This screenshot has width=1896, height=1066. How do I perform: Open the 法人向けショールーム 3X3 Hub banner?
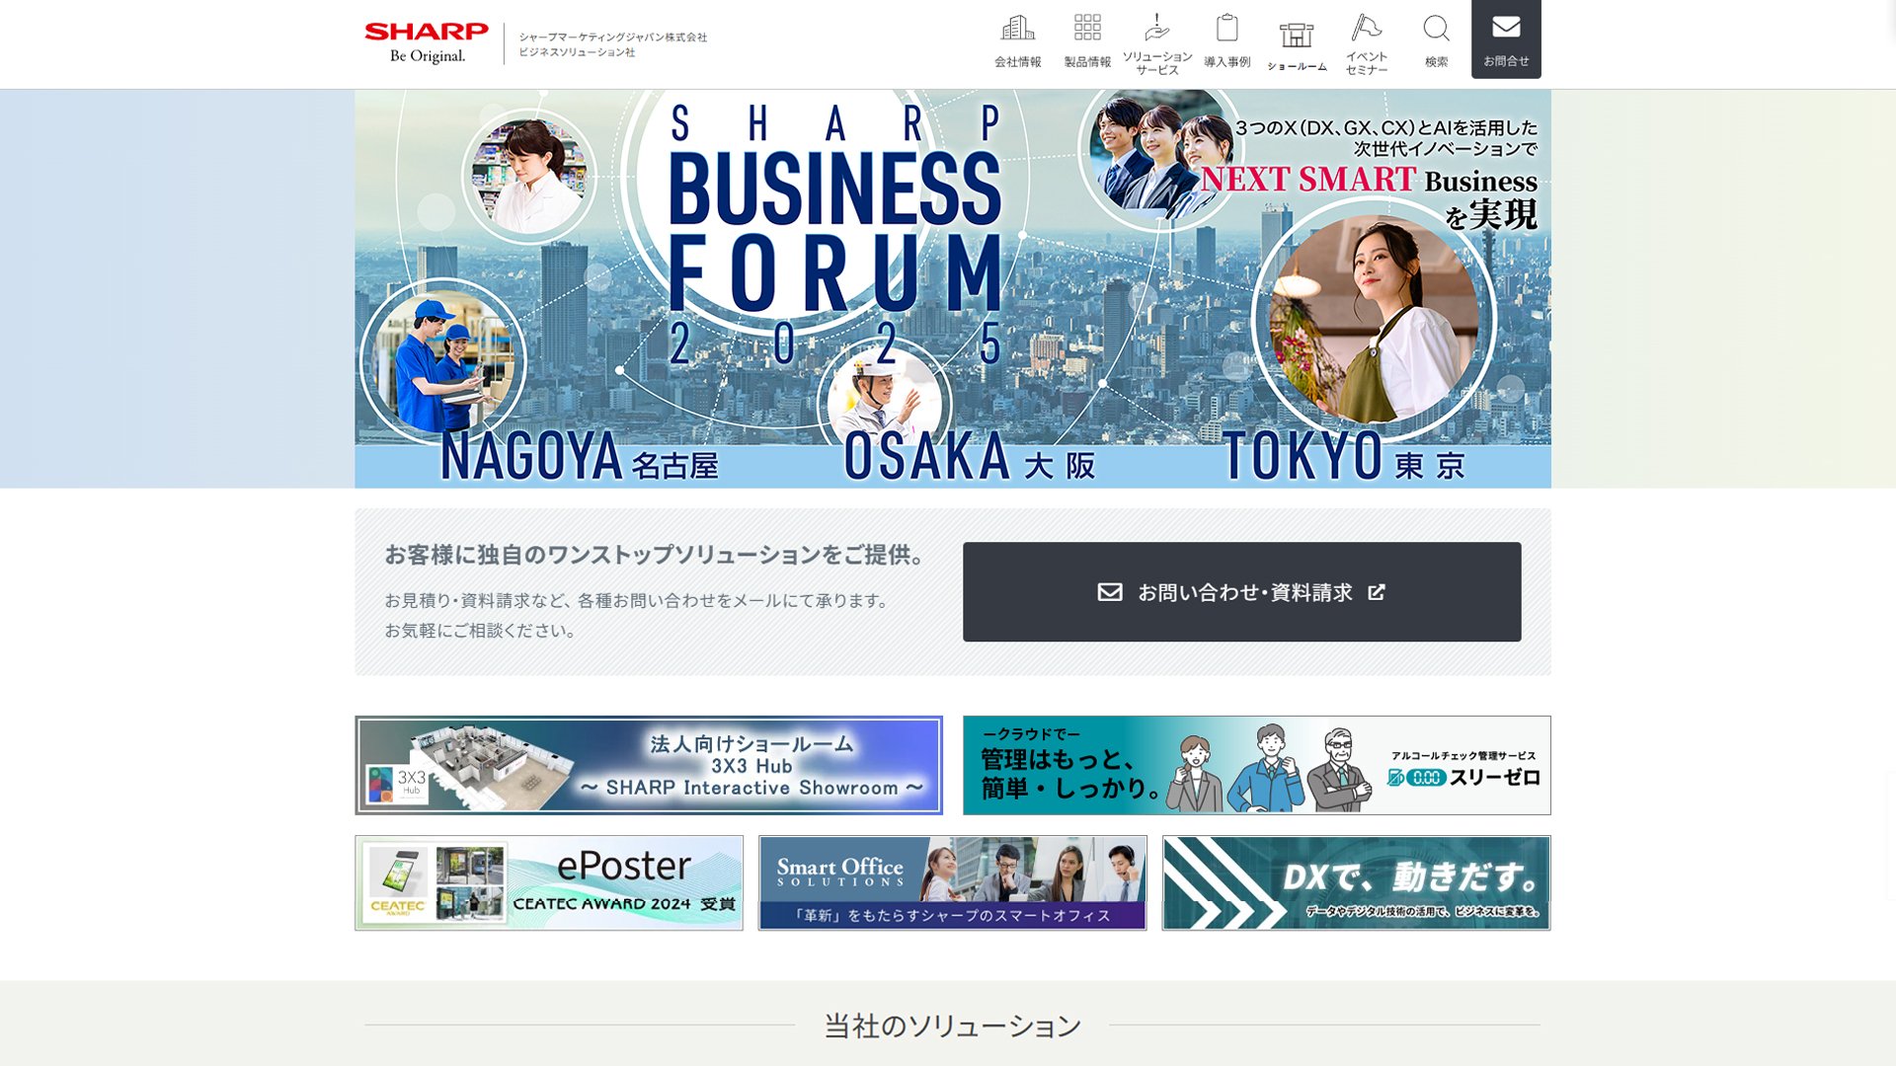click(649, 765)
